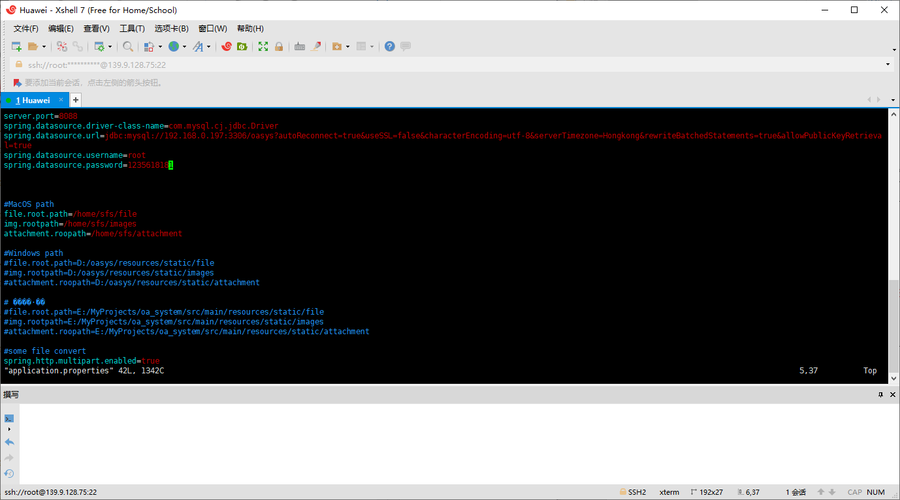900x500 pixels.
Task: Click the SSH2 status bar indicator
Action: click(x=633, y=492)
